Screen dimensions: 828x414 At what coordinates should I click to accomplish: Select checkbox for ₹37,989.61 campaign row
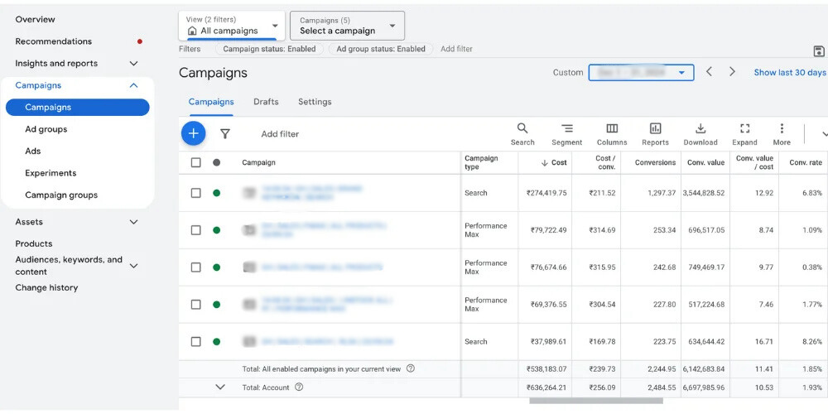tap(196, 341)
